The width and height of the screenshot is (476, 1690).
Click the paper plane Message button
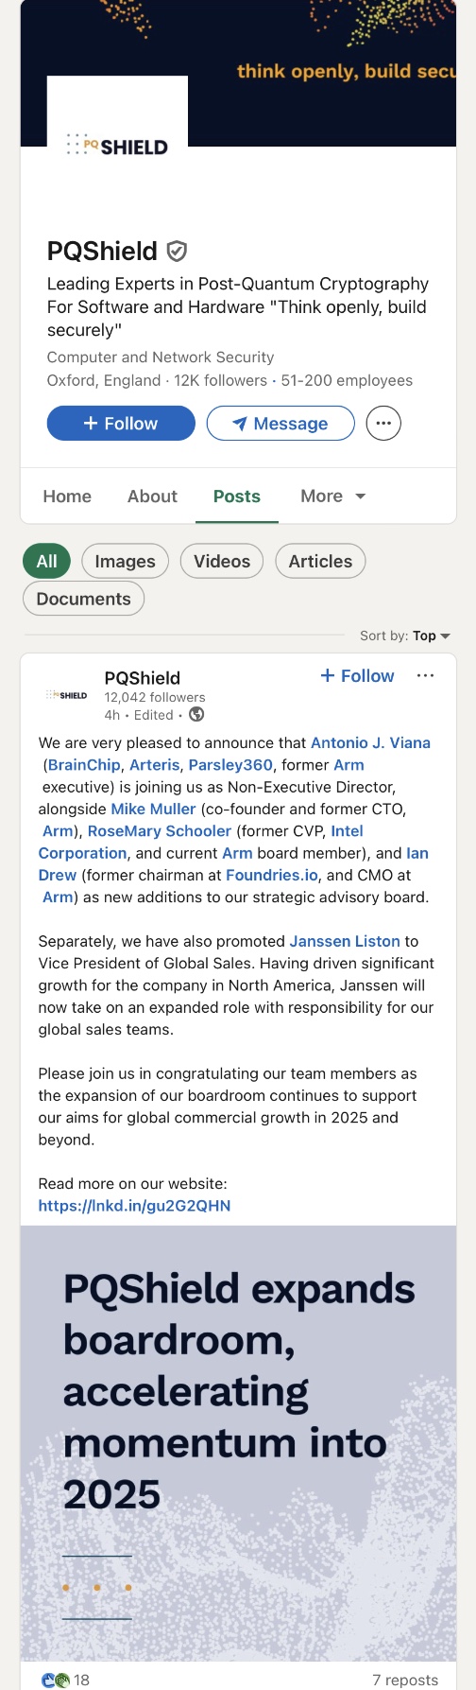[280, 424]
